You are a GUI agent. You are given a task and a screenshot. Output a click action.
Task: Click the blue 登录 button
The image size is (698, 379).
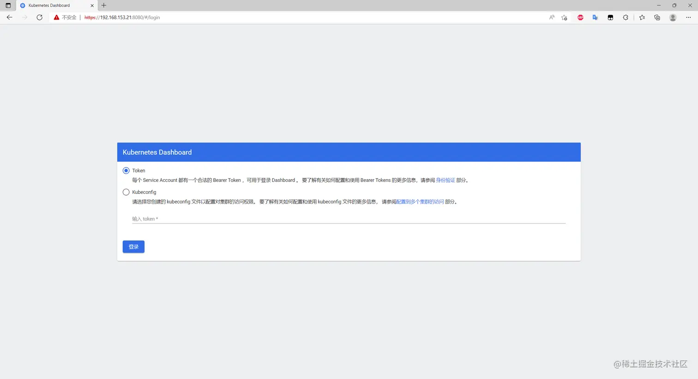(x=133, y=247)
